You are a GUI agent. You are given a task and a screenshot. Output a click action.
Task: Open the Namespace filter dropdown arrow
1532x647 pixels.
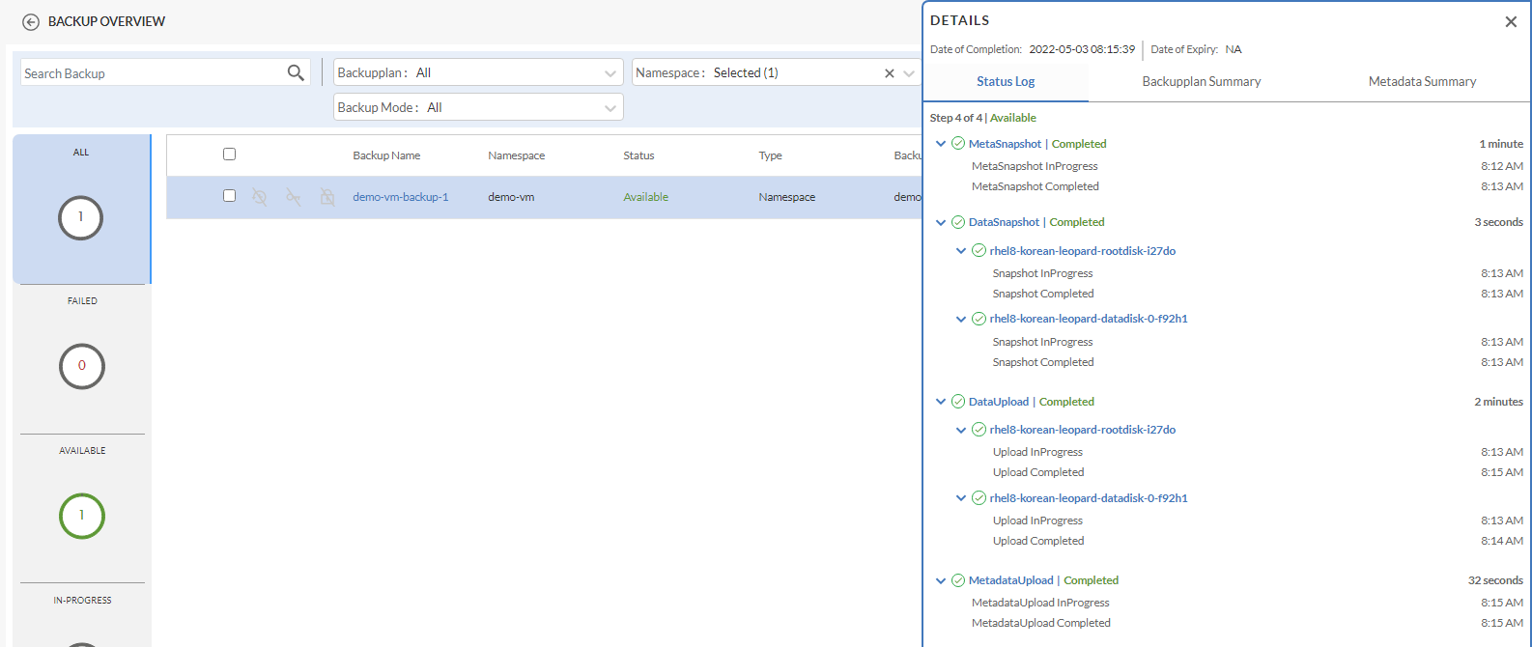909,73
